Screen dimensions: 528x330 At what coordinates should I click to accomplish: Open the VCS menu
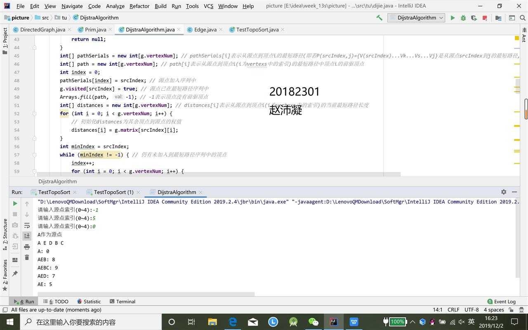tap(208, 6)
